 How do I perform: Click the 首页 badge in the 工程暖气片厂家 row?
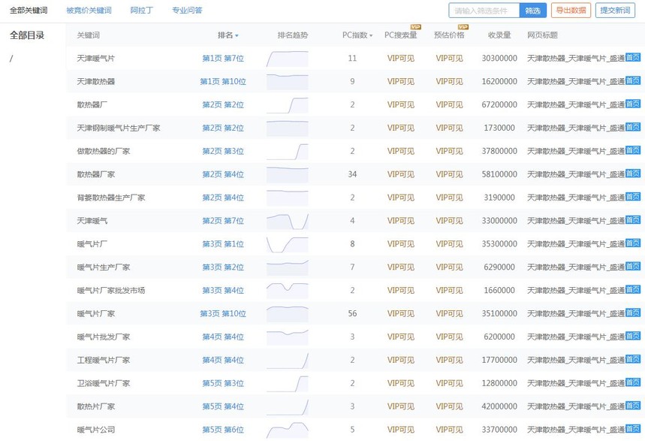(633, 360)
